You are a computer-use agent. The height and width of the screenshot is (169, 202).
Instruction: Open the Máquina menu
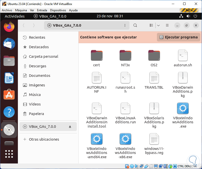21,10
